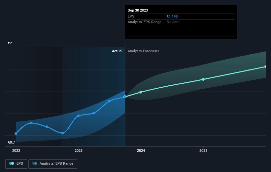Image resolution: width=271 pixels, height=172 pixels.
Task: Click the Sep 30 2023 highlighted data point
Action: pyautogui.click(x=125, y=97)
